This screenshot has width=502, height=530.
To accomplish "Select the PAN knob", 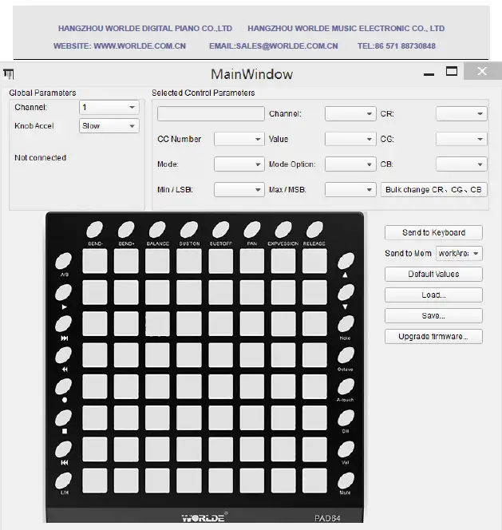I will tap(252, 230).
